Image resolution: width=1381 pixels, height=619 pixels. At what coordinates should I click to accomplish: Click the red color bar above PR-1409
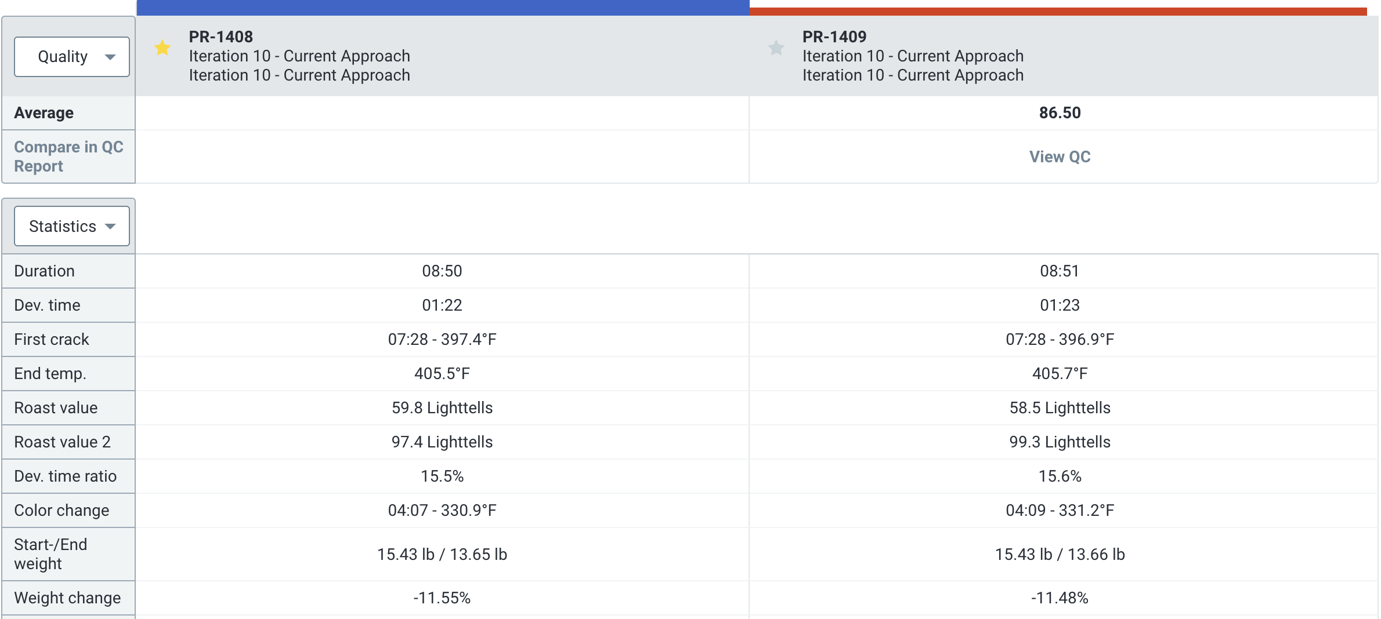click(1058, 12)
